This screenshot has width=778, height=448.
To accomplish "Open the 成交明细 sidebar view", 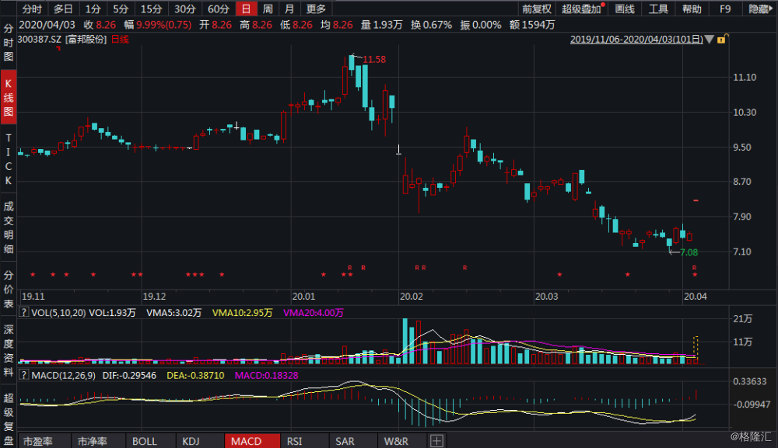I will [x=9, y=227].
